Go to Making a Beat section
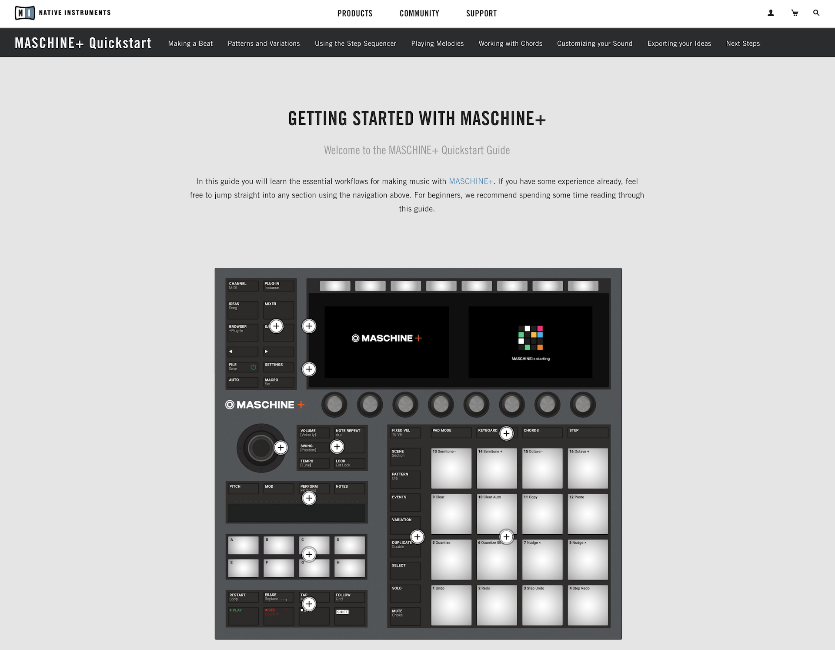Image resolution: width=835 pixels, height=650 pixels. pyautogui.click(x=190, y=44)
